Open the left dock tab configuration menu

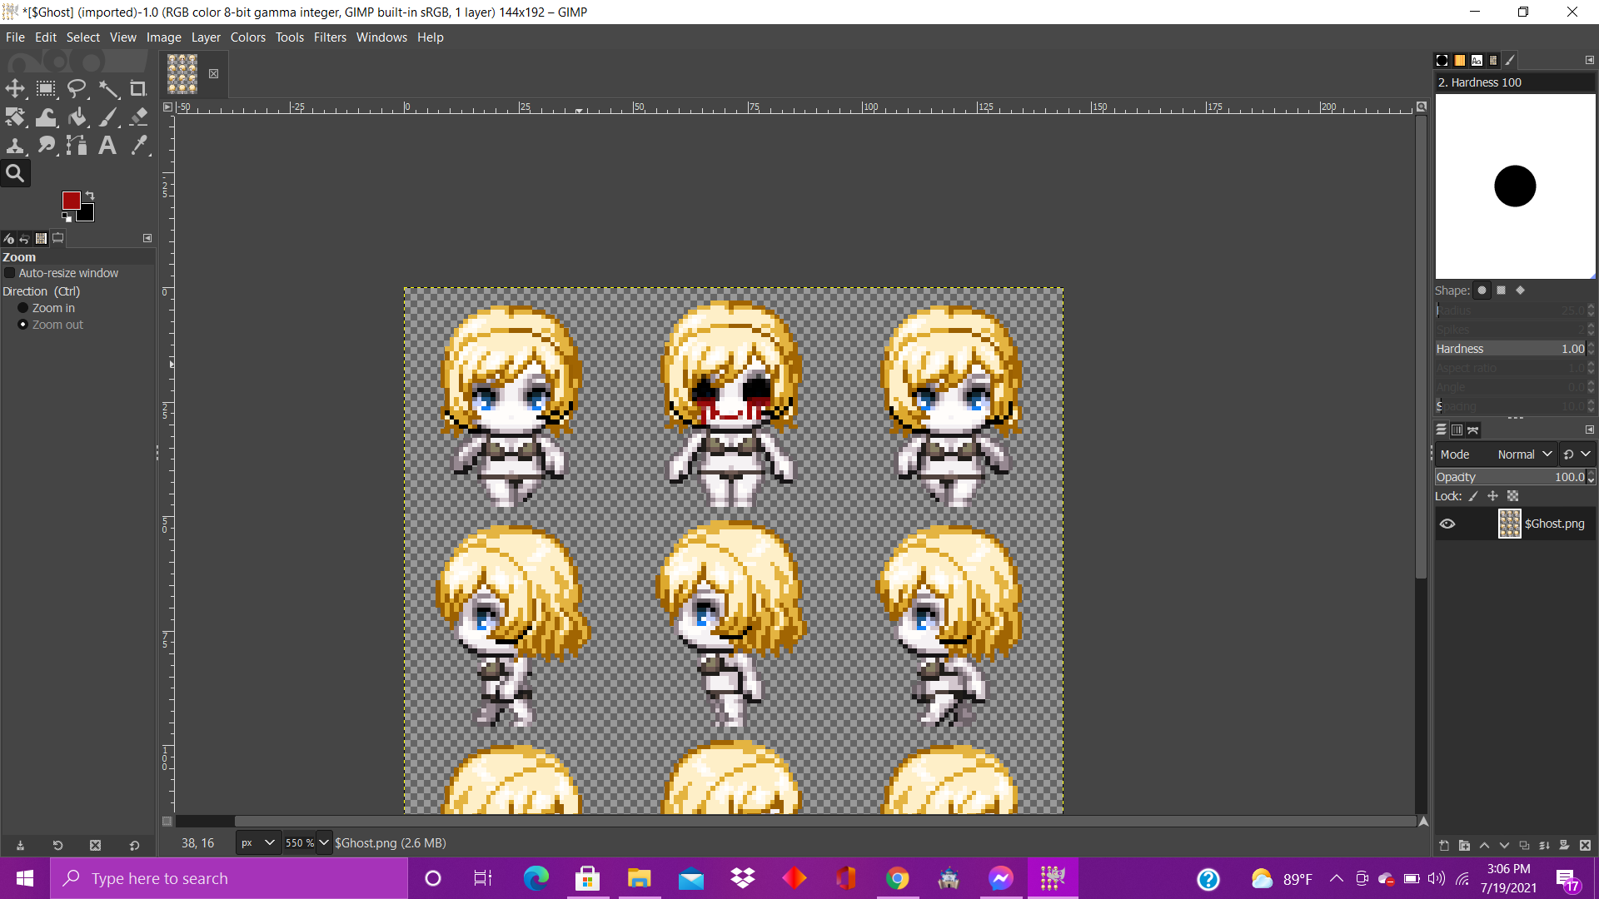pyautogui.click(x=147, y=238)
